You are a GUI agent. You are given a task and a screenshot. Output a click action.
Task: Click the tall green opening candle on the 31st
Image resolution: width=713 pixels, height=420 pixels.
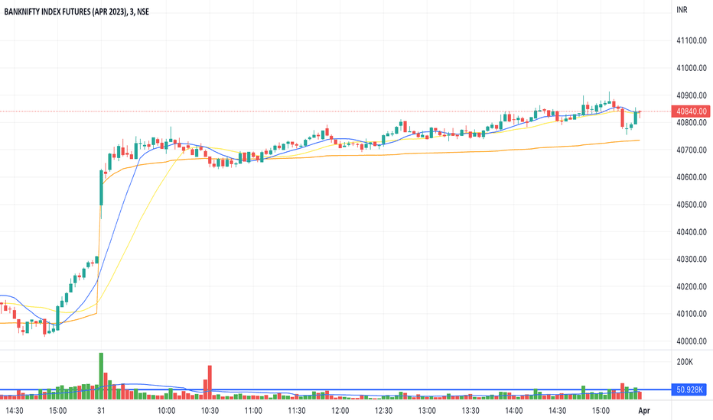coord(101,188)
